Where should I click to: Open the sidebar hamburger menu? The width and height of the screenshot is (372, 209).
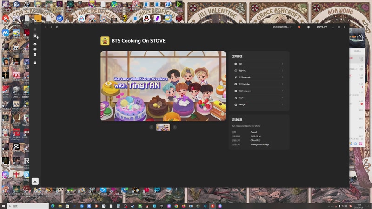pos(35,29)
